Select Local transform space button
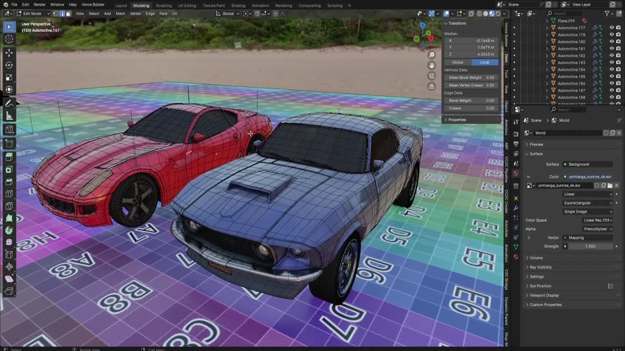Viewport: 625px width, 351px height. pos(484,62)
